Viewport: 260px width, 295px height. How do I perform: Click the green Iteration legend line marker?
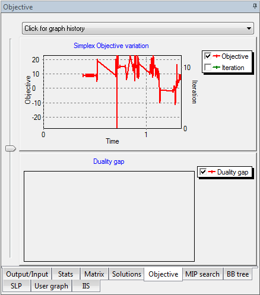(216, 68)
